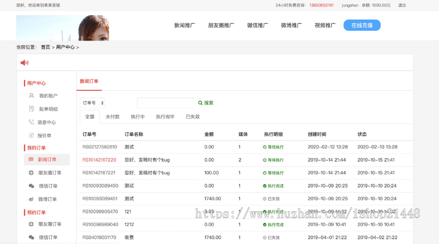Click the 在线充值 recharge button
This screenshot has height=244, width=439.
point(362,25)
